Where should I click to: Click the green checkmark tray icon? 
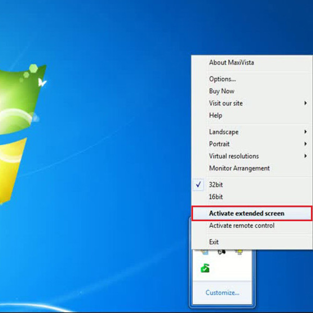point(205,268)
